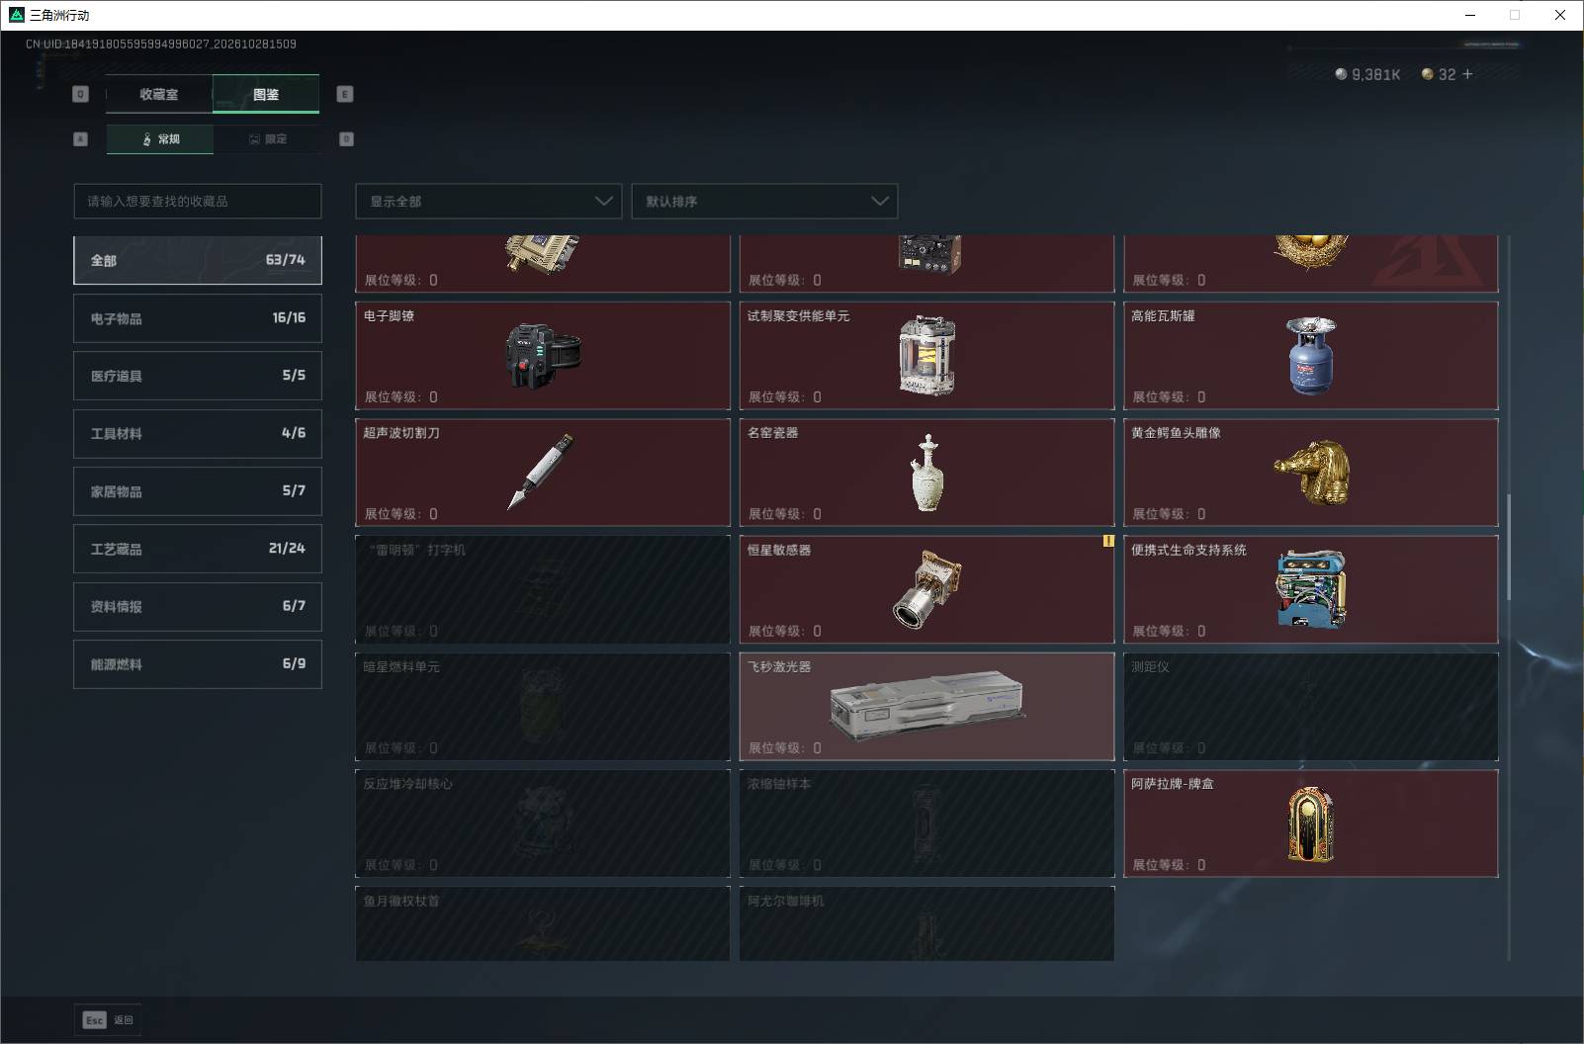
Task: Select the 超声波切割刀 knife image
Action: (x=540, y=472)
